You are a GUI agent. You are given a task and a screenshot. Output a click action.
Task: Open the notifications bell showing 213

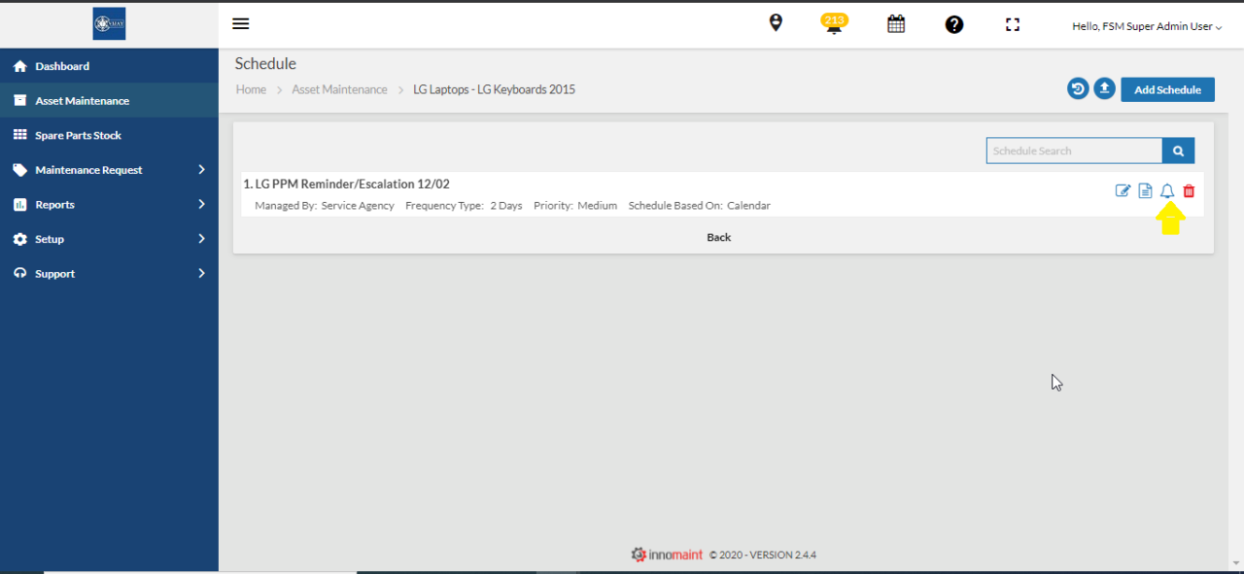pos(834,24)
